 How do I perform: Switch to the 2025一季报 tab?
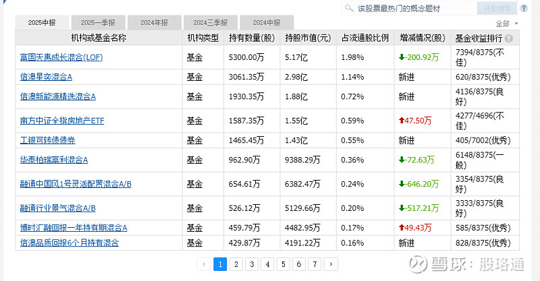click(98, 23)
